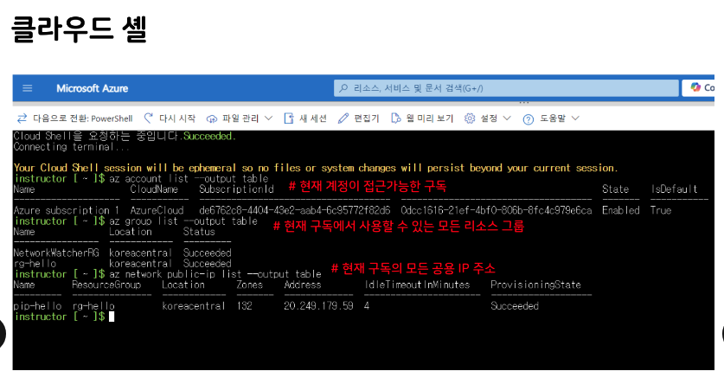Click the 'IdleTimeoutInMinutes' column header
Screen dimensions: 724x384
tap(417, 285)
